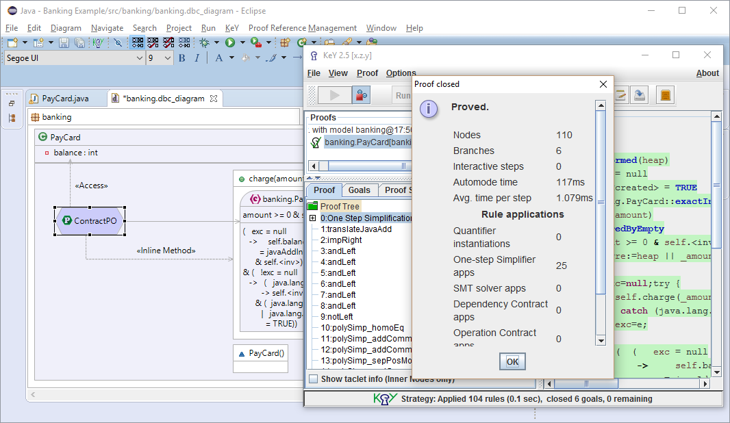Close the banking.dbc_diagram editor tab
The image size is (730, 423).
click(214, 99)
